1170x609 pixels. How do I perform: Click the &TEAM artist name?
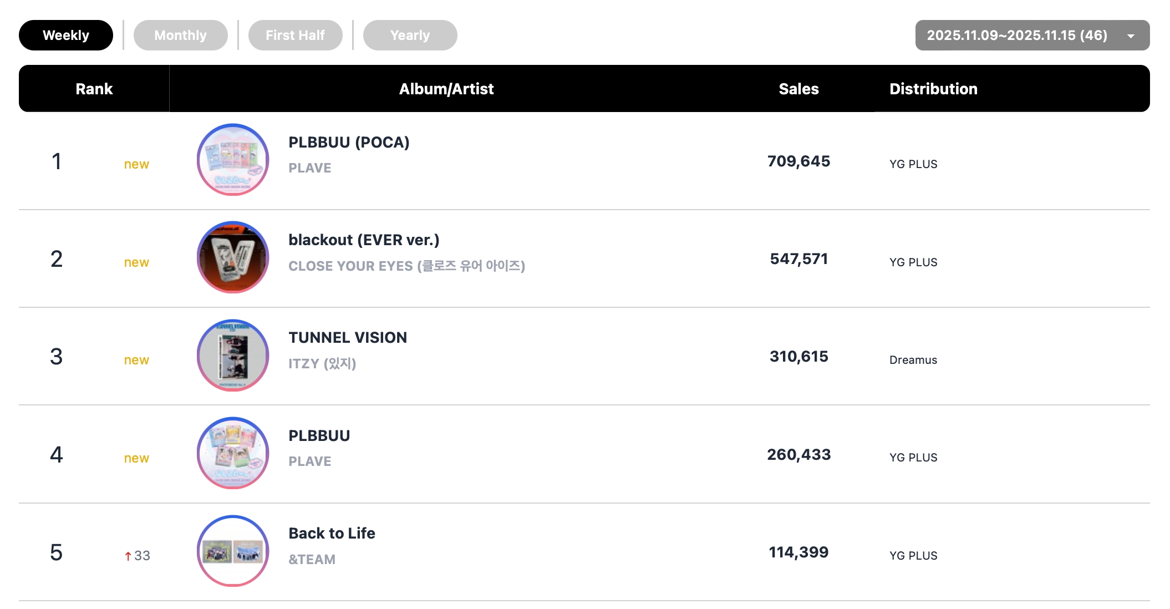click(312, 559)
